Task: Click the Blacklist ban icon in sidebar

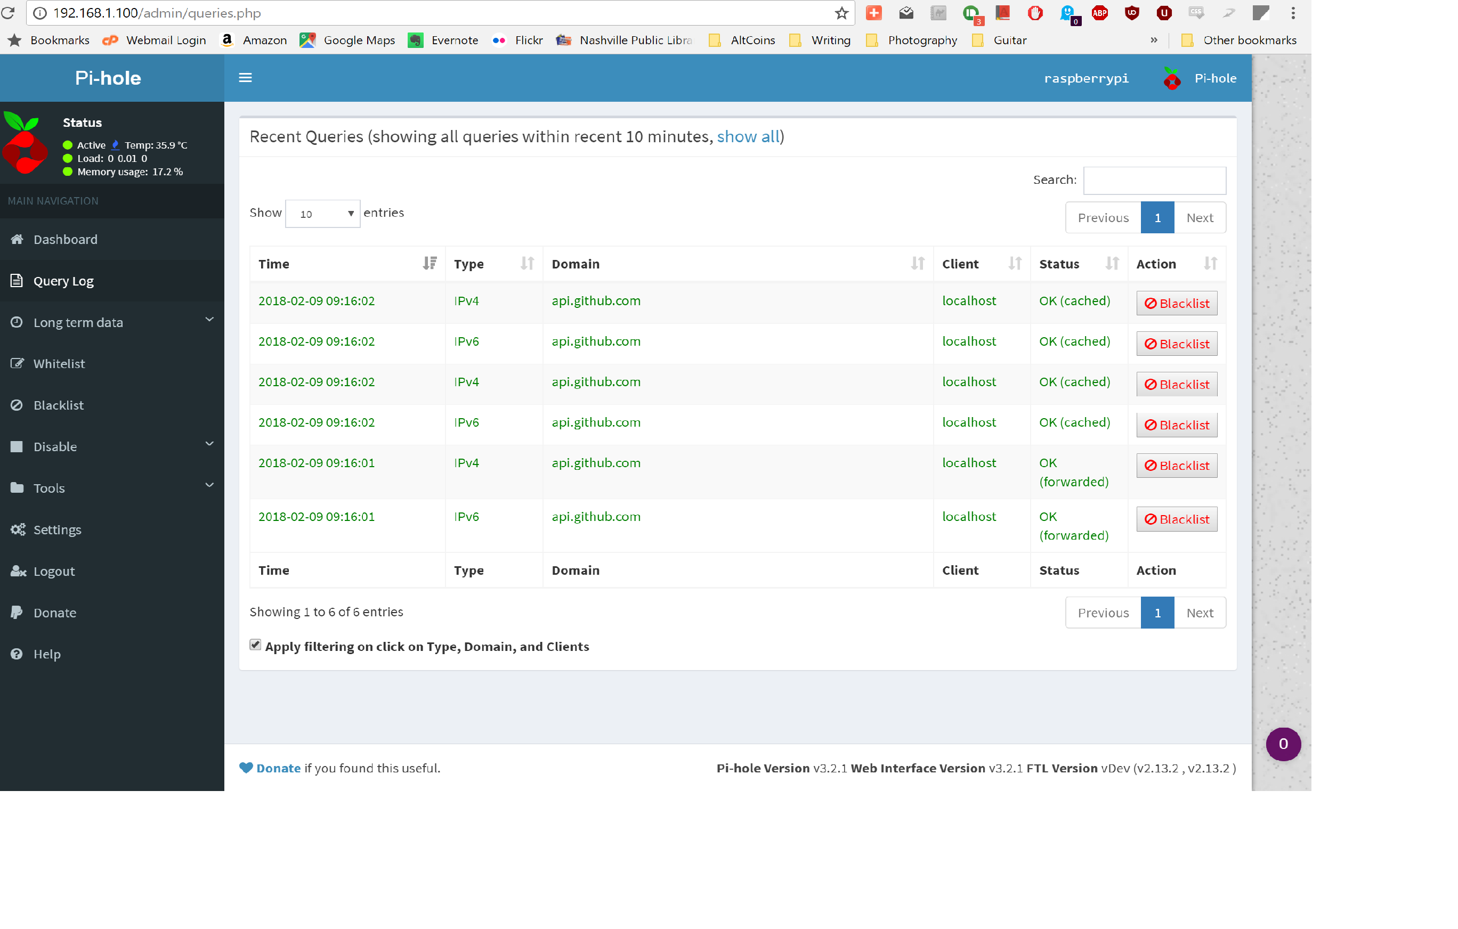Action: [x=17, y=405]
